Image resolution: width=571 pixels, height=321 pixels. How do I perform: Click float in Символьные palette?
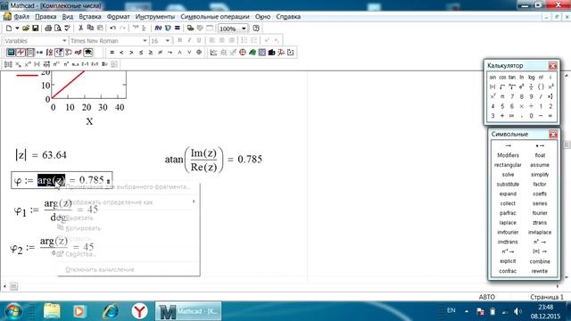pos(540,155)
